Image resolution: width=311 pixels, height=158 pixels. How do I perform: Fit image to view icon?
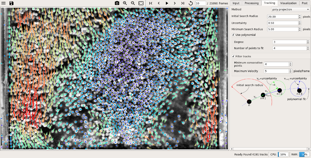[x=141, y=3]
